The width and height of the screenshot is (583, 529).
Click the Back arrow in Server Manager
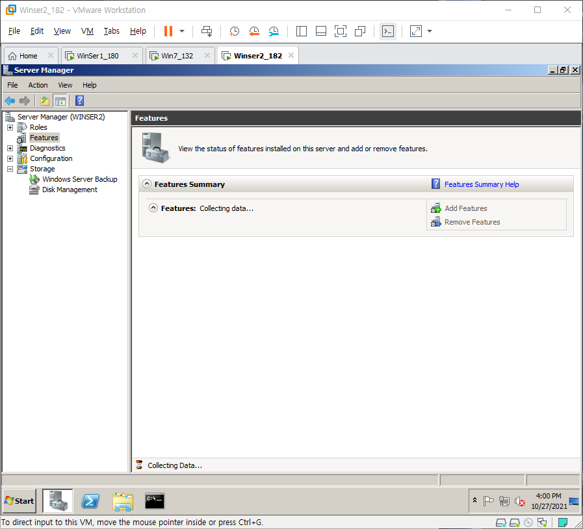click(x=10, y=101)
